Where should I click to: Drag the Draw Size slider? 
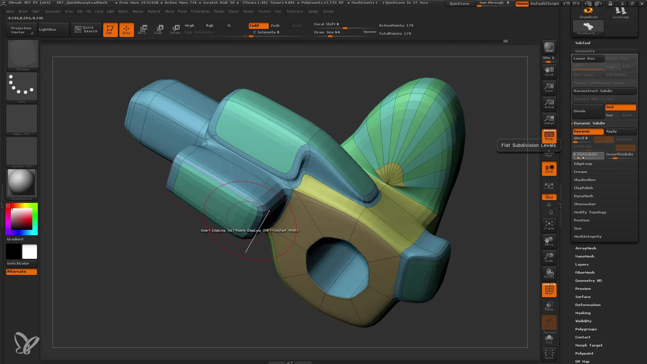point(331,35)
